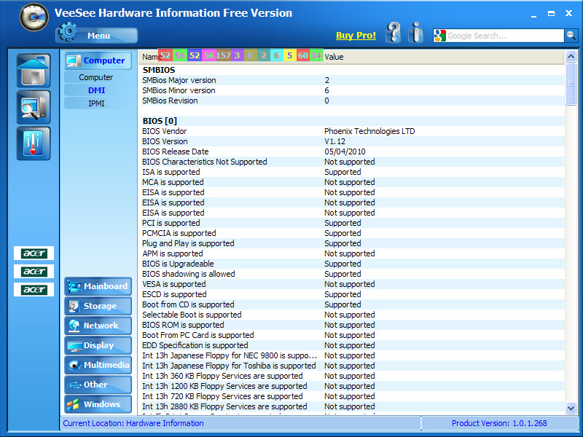Open the Display category
Viewport: 583px width, 437px height.
click(98, 345)
